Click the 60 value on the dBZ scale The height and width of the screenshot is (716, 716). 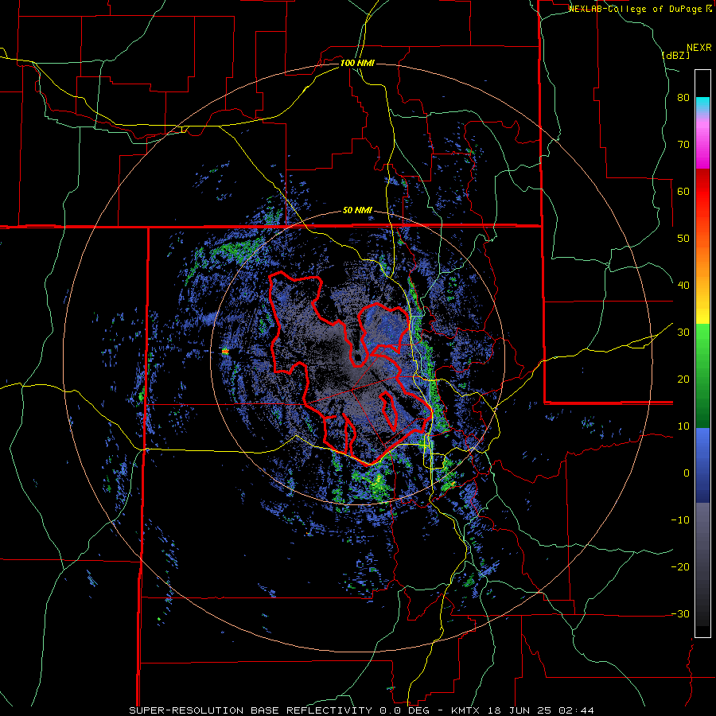[x=683, y=191]
